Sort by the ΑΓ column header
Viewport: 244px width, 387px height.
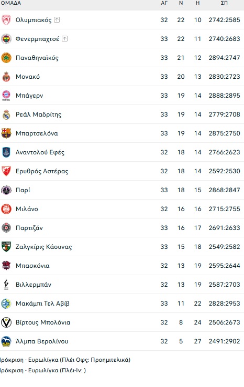(164, 3)
